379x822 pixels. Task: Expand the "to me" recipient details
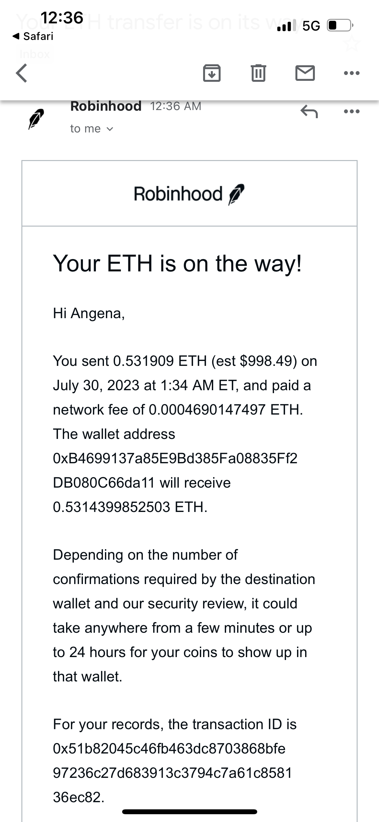[92, 129]
